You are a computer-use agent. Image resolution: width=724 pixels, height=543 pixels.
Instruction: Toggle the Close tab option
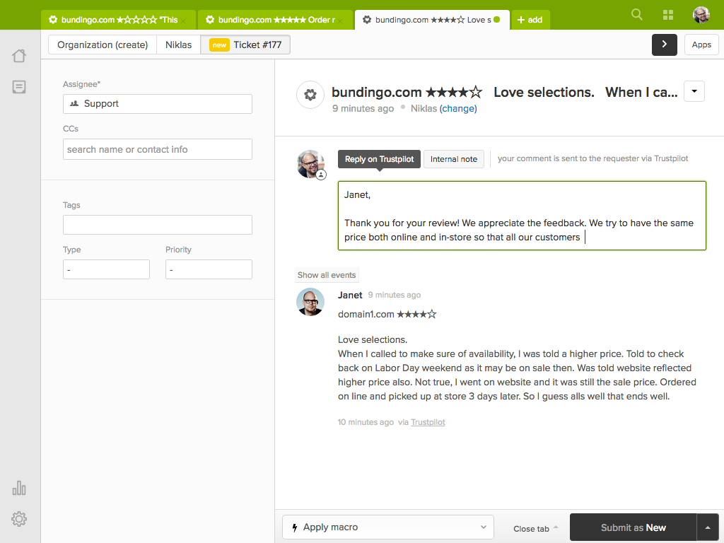click(x=532, y=527)
